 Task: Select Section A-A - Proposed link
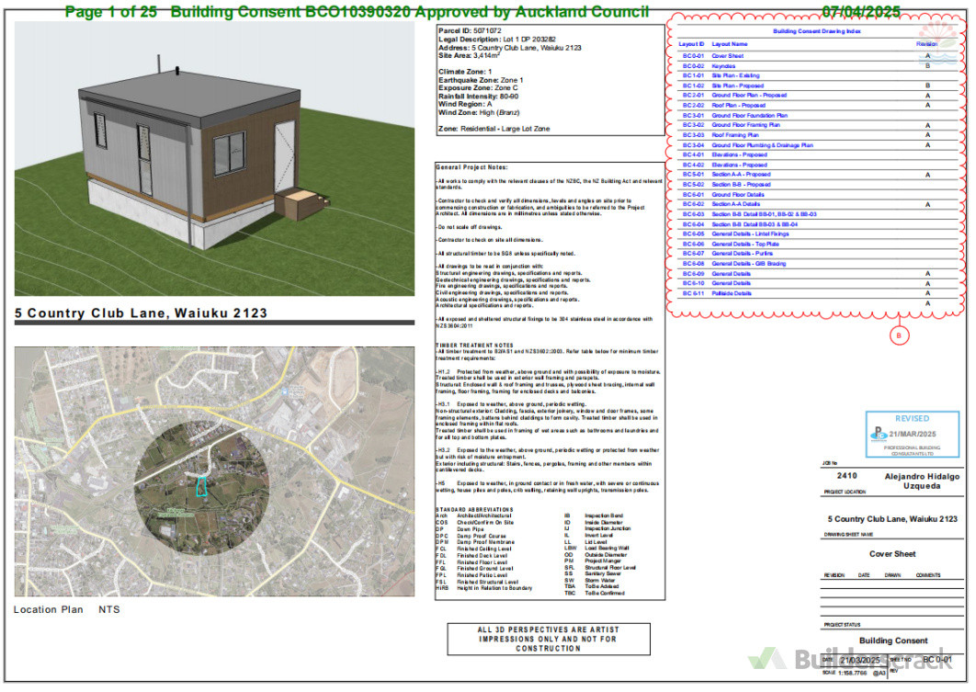741,175
